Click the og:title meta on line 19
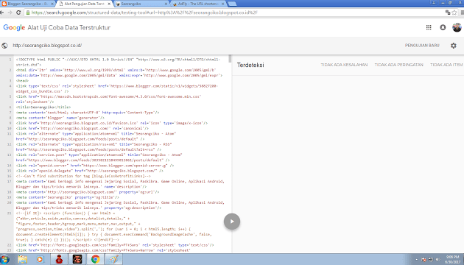The image size is (464, 265). click(x=68, y=197)
